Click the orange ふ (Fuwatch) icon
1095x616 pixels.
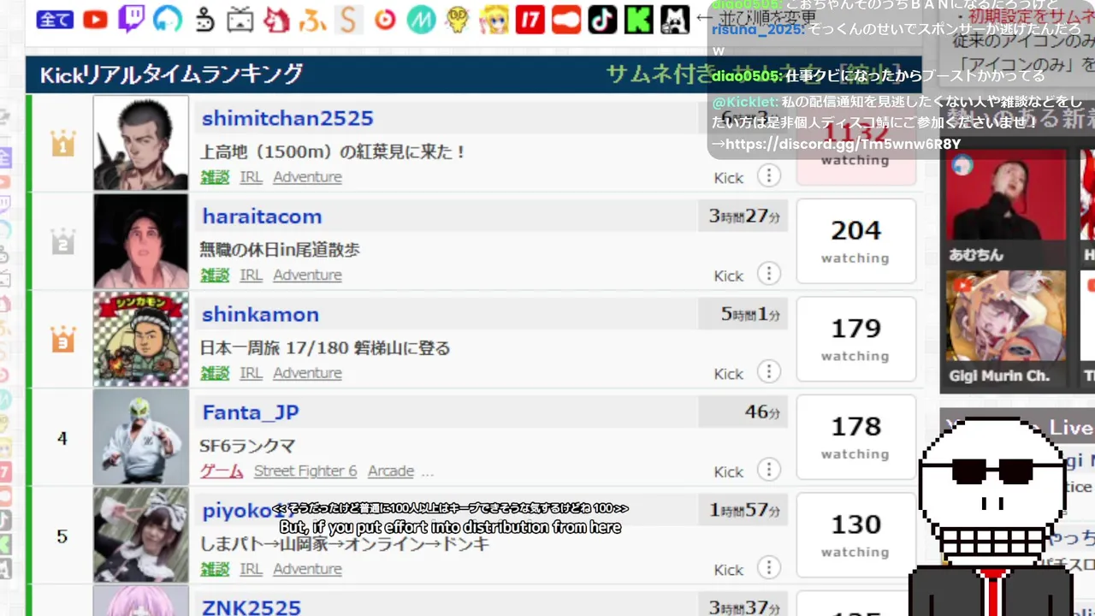(x=313, y=20)
